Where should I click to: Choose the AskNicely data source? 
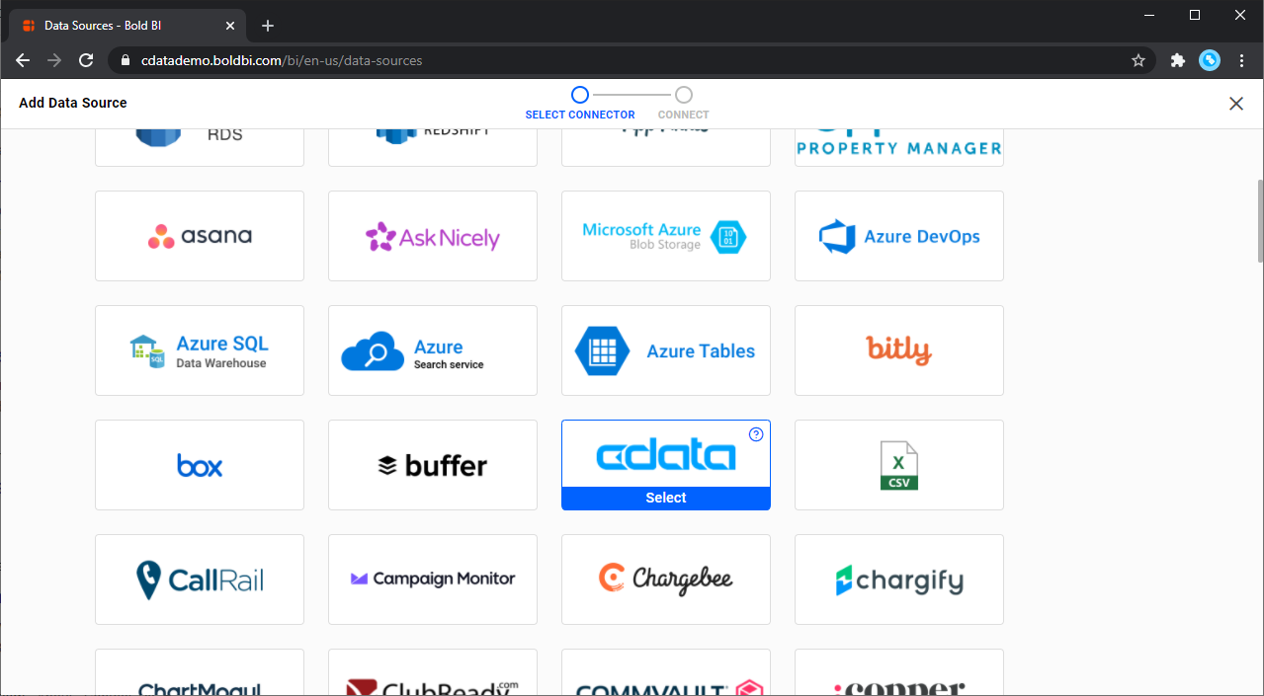pyautogui.click(x=433, y=236)
